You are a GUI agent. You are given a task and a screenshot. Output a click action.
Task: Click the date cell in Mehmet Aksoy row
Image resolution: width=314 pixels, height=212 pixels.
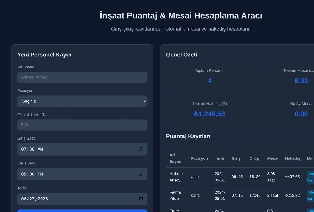[220, 177]
